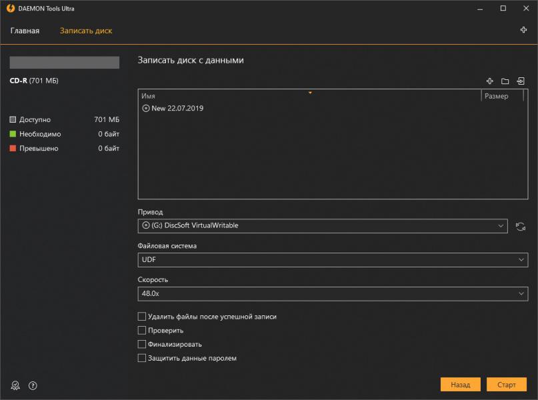Select the Записать диск tab
538x400 pixels.
pos(86,31)
